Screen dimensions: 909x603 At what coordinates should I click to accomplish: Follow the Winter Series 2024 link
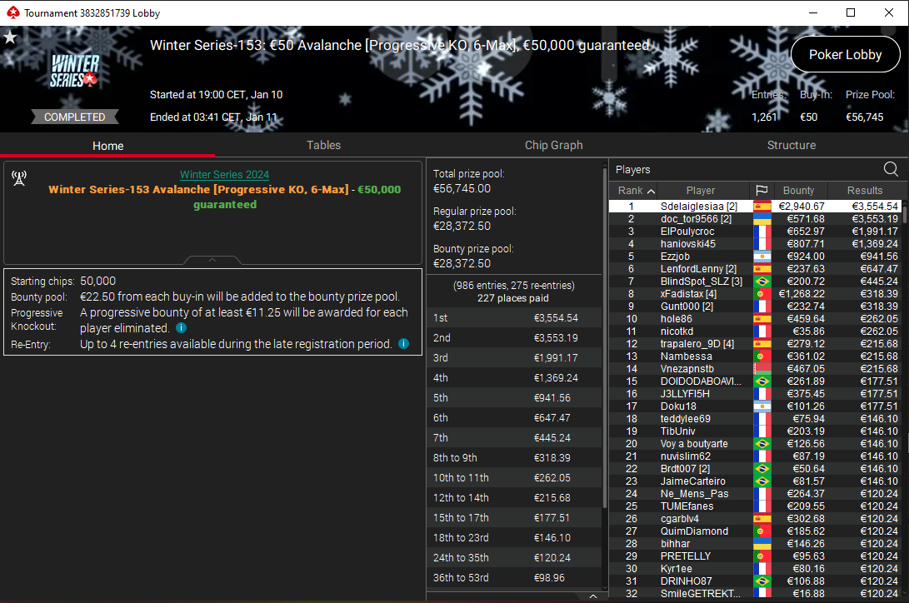pos(224,174)
